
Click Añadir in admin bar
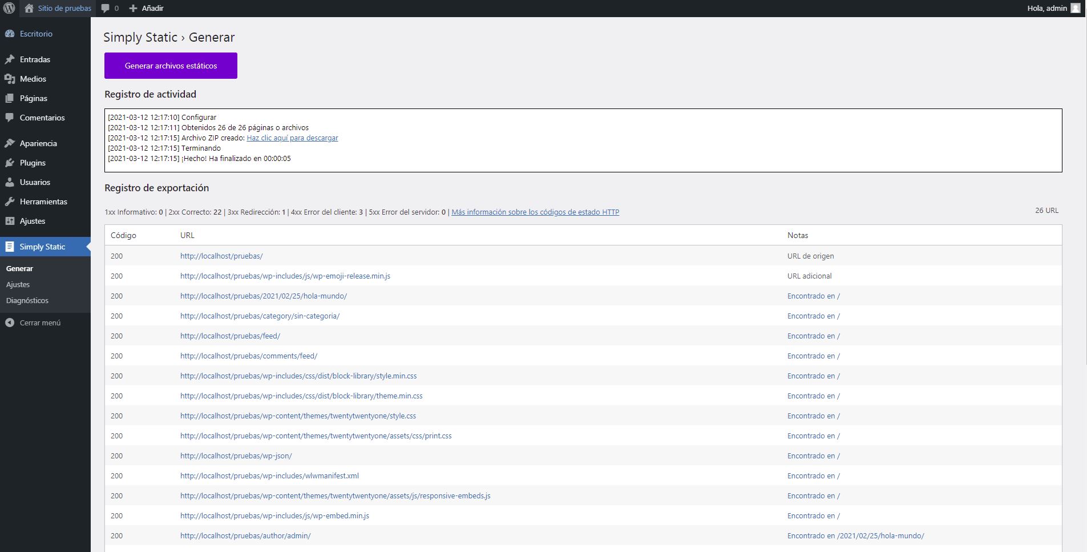[152, 8]
